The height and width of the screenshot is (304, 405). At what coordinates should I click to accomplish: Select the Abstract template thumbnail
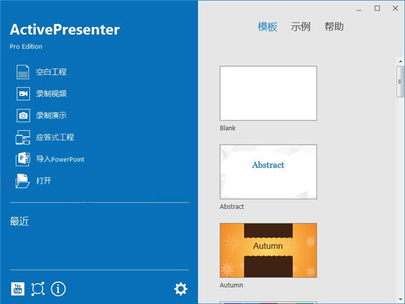tap(269, 172)
